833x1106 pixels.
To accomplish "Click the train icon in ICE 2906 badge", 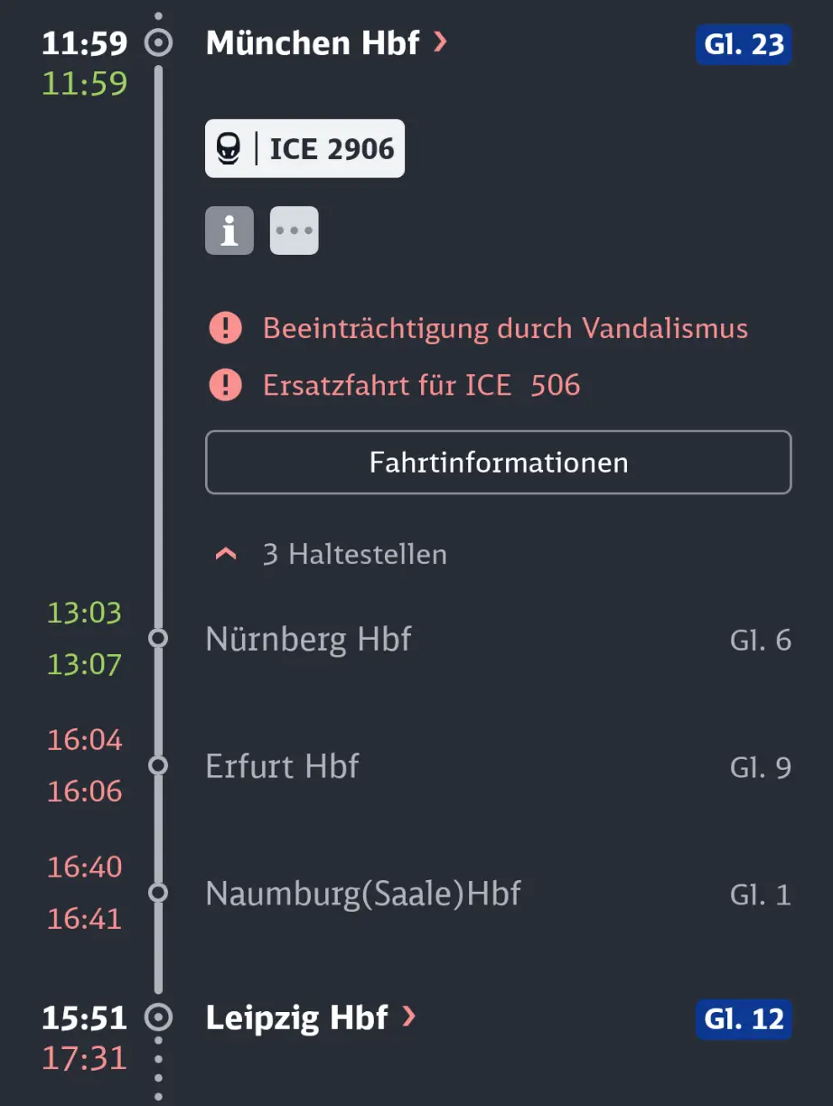I will [x=227, y=148].
